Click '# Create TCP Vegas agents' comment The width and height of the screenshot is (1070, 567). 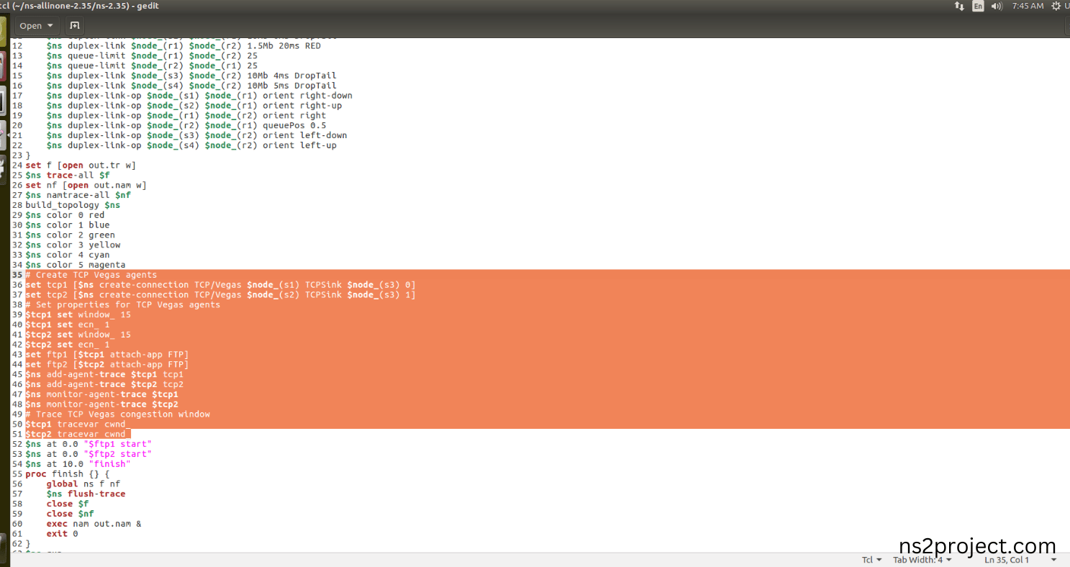(x=91, y=275)
